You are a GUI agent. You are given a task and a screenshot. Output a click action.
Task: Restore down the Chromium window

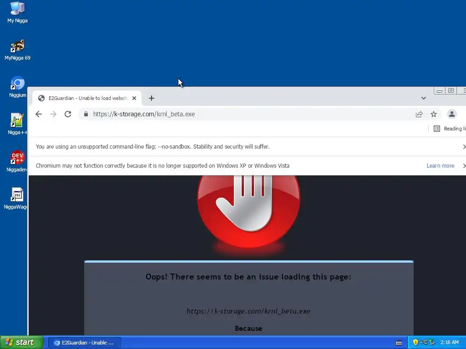[x=451, y=90]
